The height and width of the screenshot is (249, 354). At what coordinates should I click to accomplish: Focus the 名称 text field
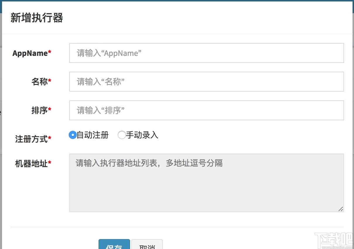[x=206, y=82]
